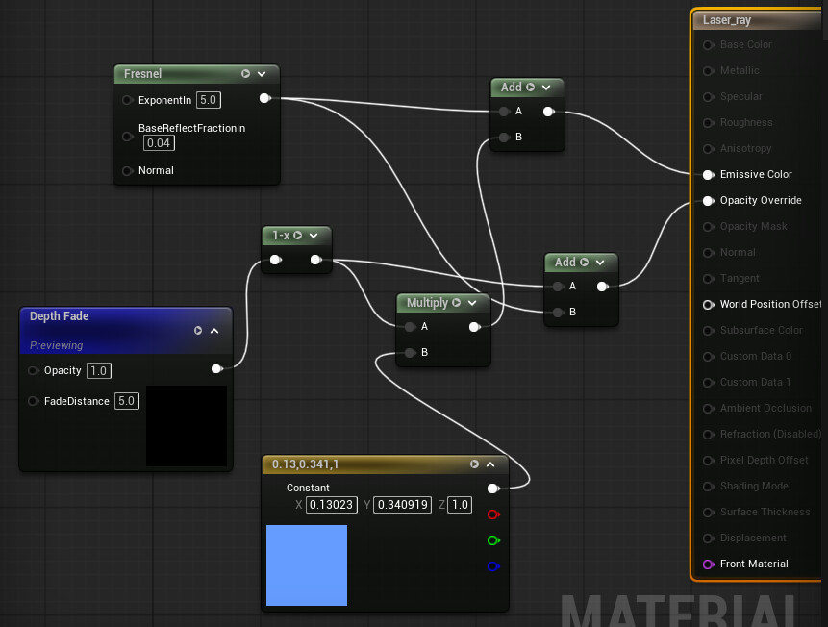Collapse the constant color node chevron
This screenshot has height=627, width=828.
[490, 464]
